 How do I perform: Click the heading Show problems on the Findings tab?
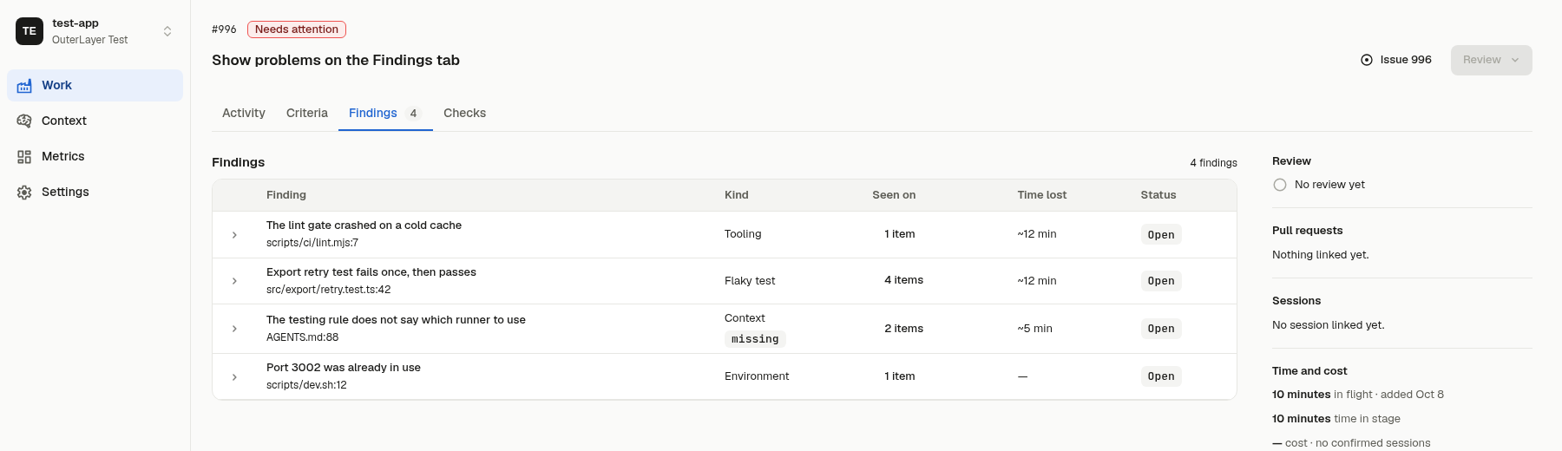[x=336, y=60]
